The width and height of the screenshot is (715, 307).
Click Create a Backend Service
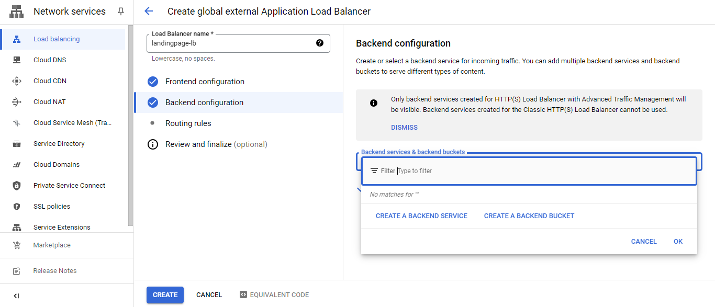pos(421,216)
